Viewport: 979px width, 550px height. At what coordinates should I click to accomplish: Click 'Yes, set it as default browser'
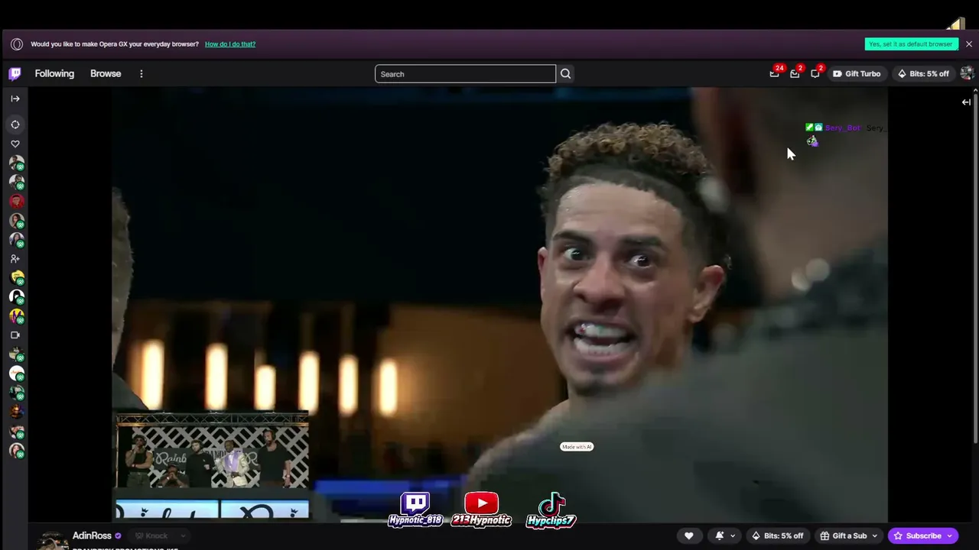click(911, 44)
